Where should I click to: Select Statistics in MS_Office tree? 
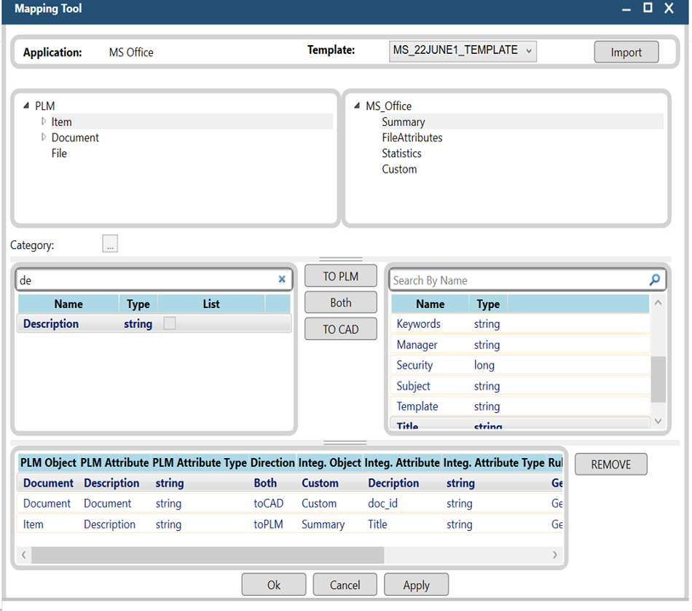point(401,154)
